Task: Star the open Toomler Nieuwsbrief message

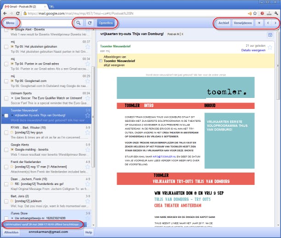Action: [x=270, y=48]
